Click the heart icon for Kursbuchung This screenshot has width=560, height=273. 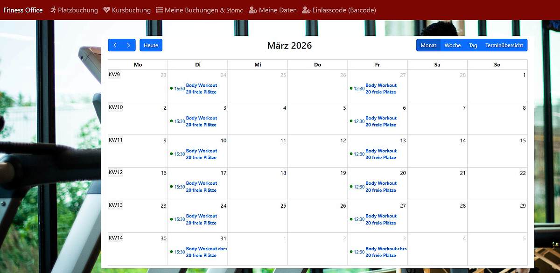[x=107, y=10]
